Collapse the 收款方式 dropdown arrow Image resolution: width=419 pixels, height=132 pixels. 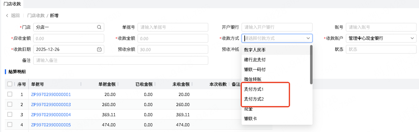coord(308,38)
